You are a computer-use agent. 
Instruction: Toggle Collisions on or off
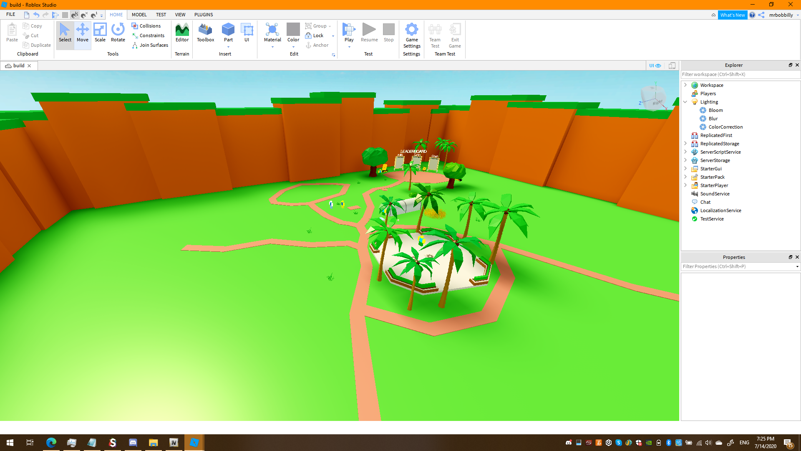coord(146,26)
